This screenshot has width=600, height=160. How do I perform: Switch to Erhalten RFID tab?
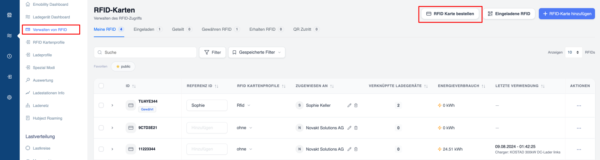(x=266, y=29)
